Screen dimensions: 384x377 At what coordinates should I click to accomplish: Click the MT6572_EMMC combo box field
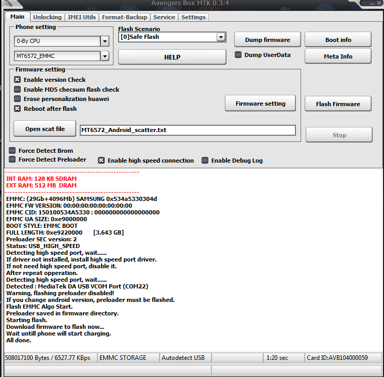point(58,56)
